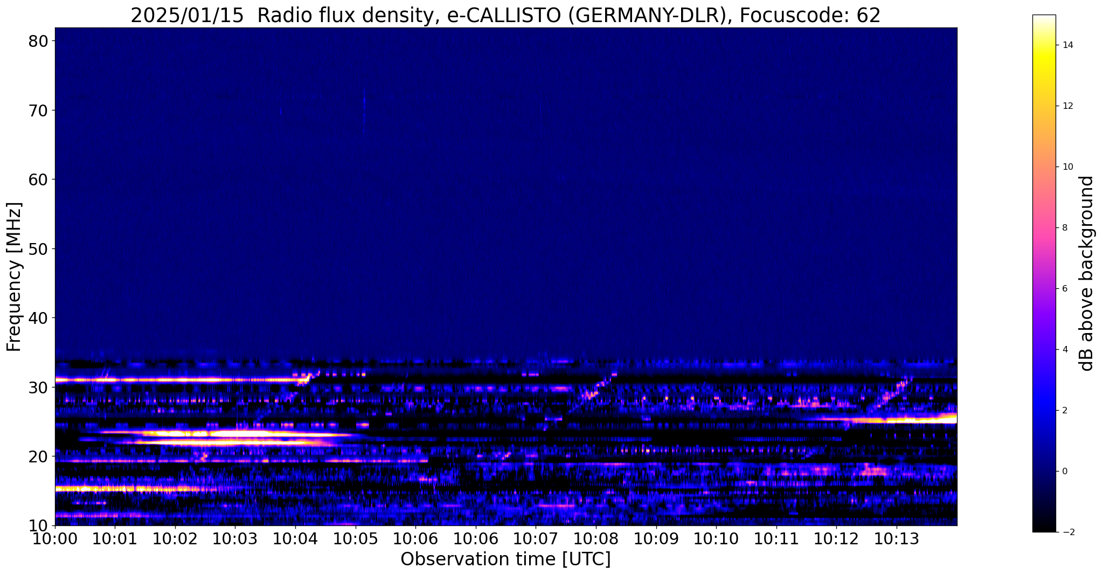This screenshot has width=1103, height=575.
Task: Select the 10:10 time tick label
Action: (x=716, y=539)
